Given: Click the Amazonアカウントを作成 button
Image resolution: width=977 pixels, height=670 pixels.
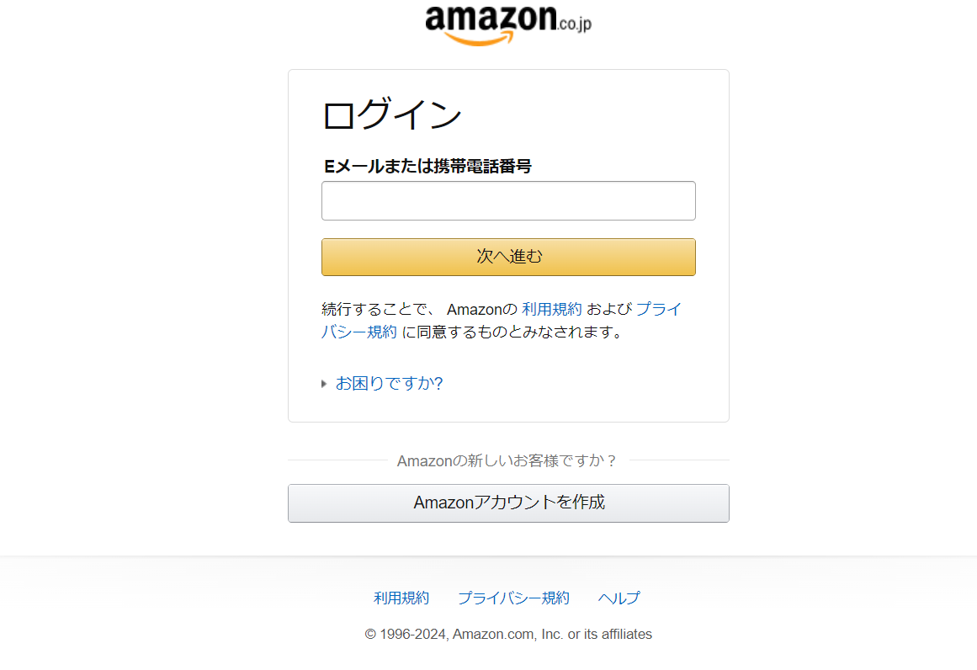Looking at the screenshot, I should (508, 503).
